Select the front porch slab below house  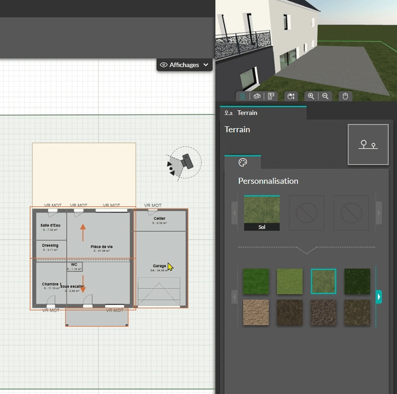tap(97, 318)
